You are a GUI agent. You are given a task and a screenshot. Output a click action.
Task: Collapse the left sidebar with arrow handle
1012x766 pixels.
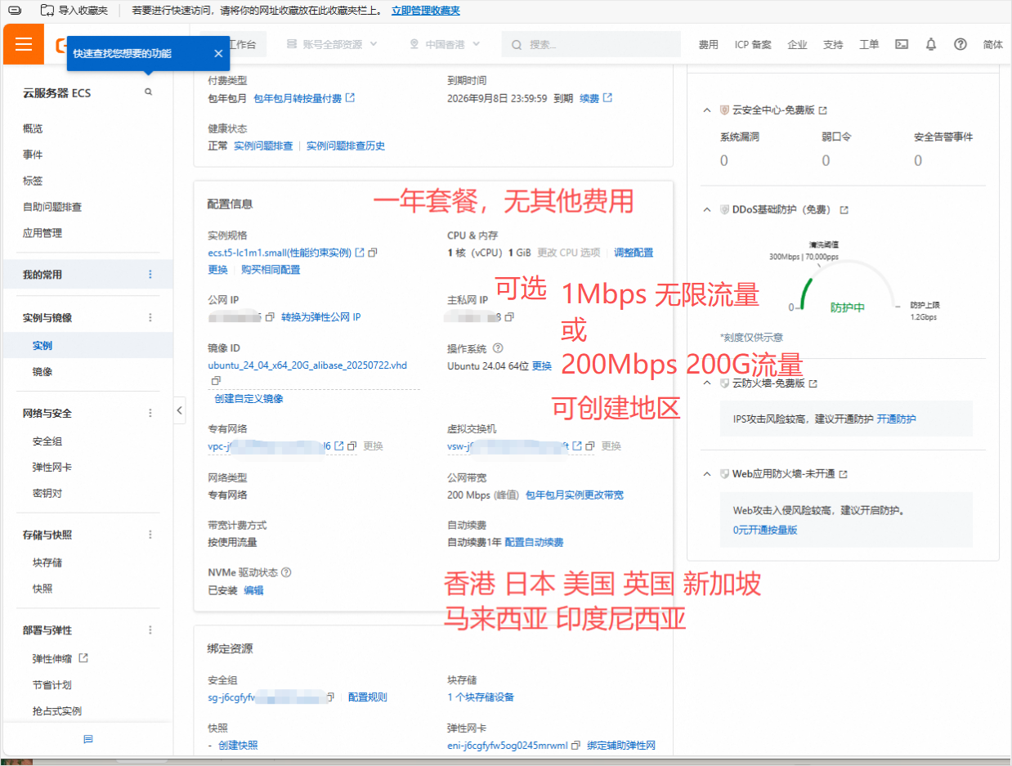(x=180, y=410)
